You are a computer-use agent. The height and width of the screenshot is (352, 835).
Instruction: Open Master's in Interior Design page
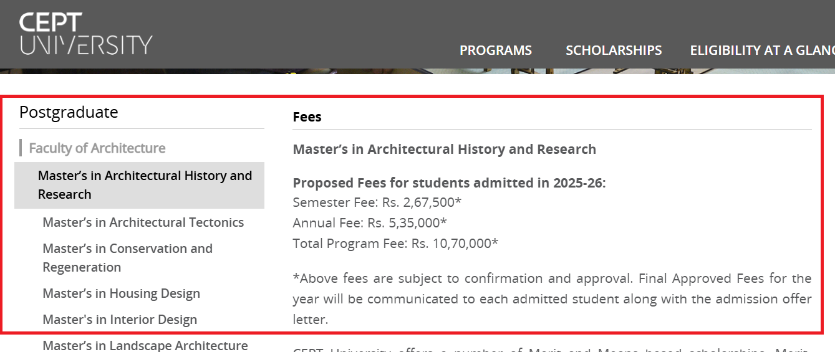coord(120,320)
